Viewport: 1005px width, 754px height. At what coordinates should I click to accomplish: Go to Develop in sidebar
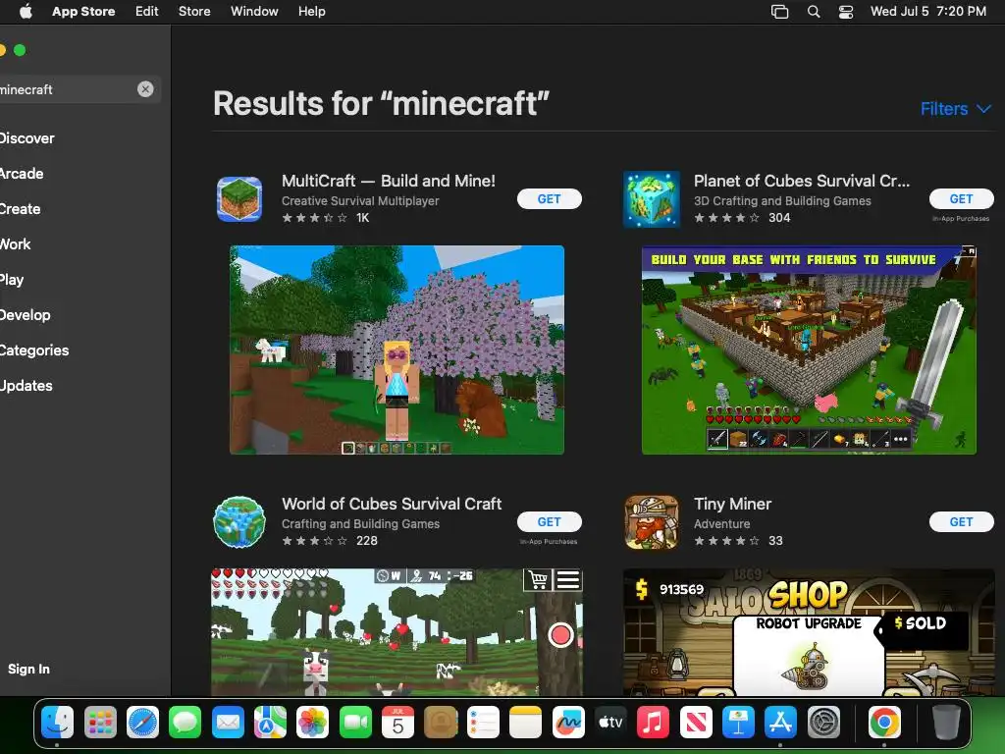(25, 315)
